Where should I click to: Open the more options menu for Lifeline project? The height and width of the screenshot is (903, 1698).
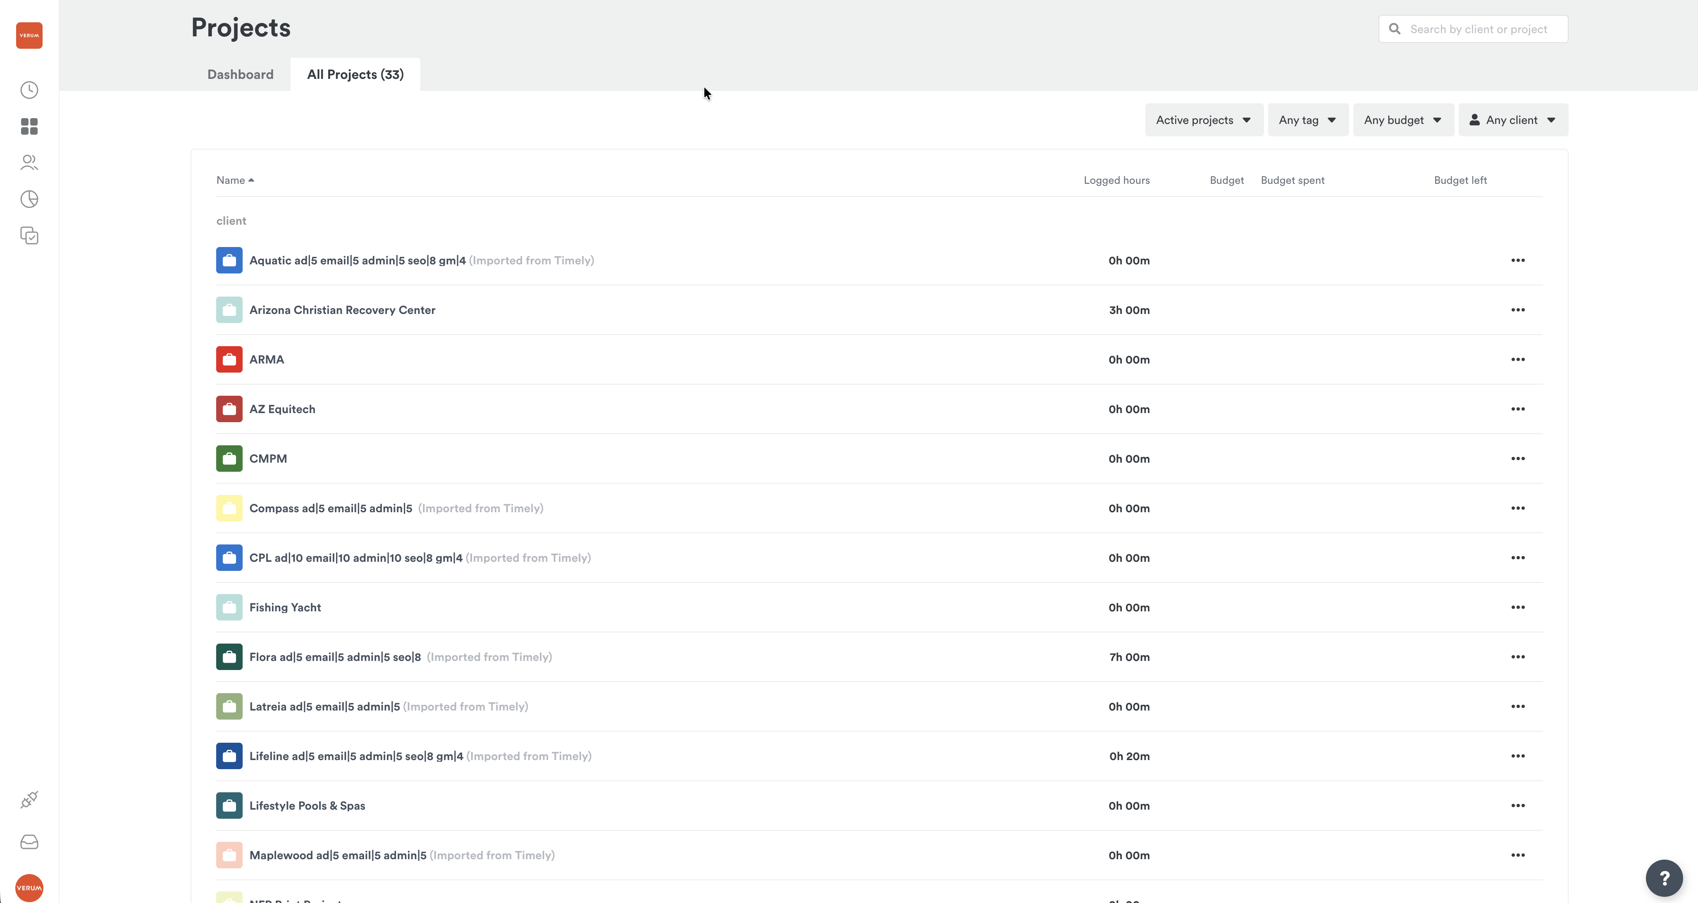coord(1518,756)
